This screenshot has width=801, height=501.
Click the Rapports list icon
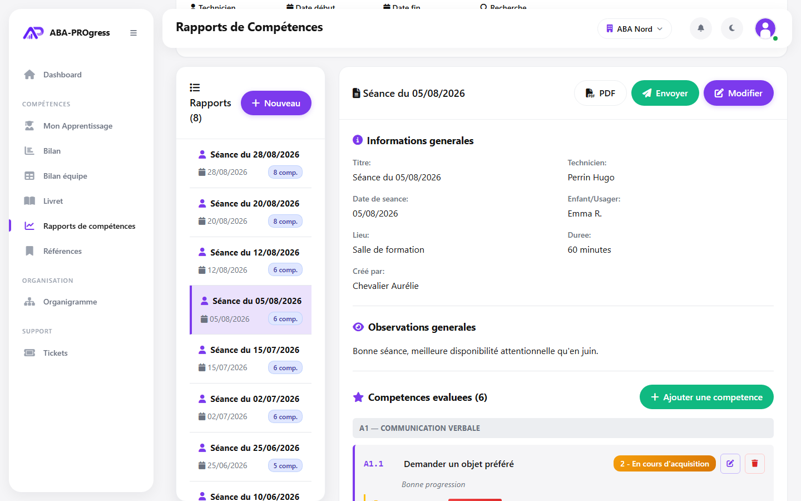click(195, 87)
